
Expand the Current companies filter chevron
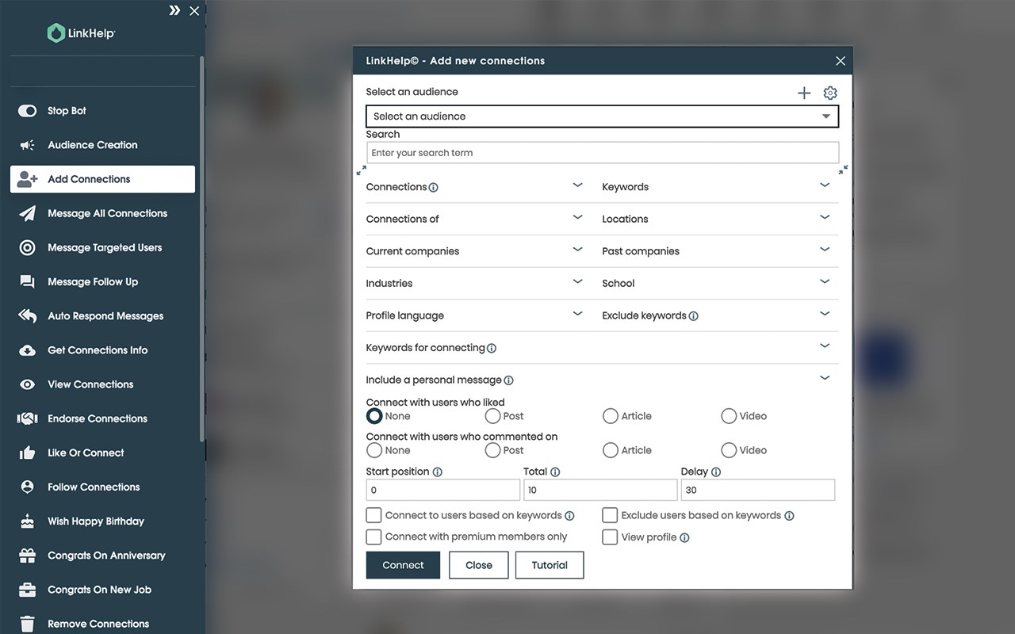coord(578,250)
